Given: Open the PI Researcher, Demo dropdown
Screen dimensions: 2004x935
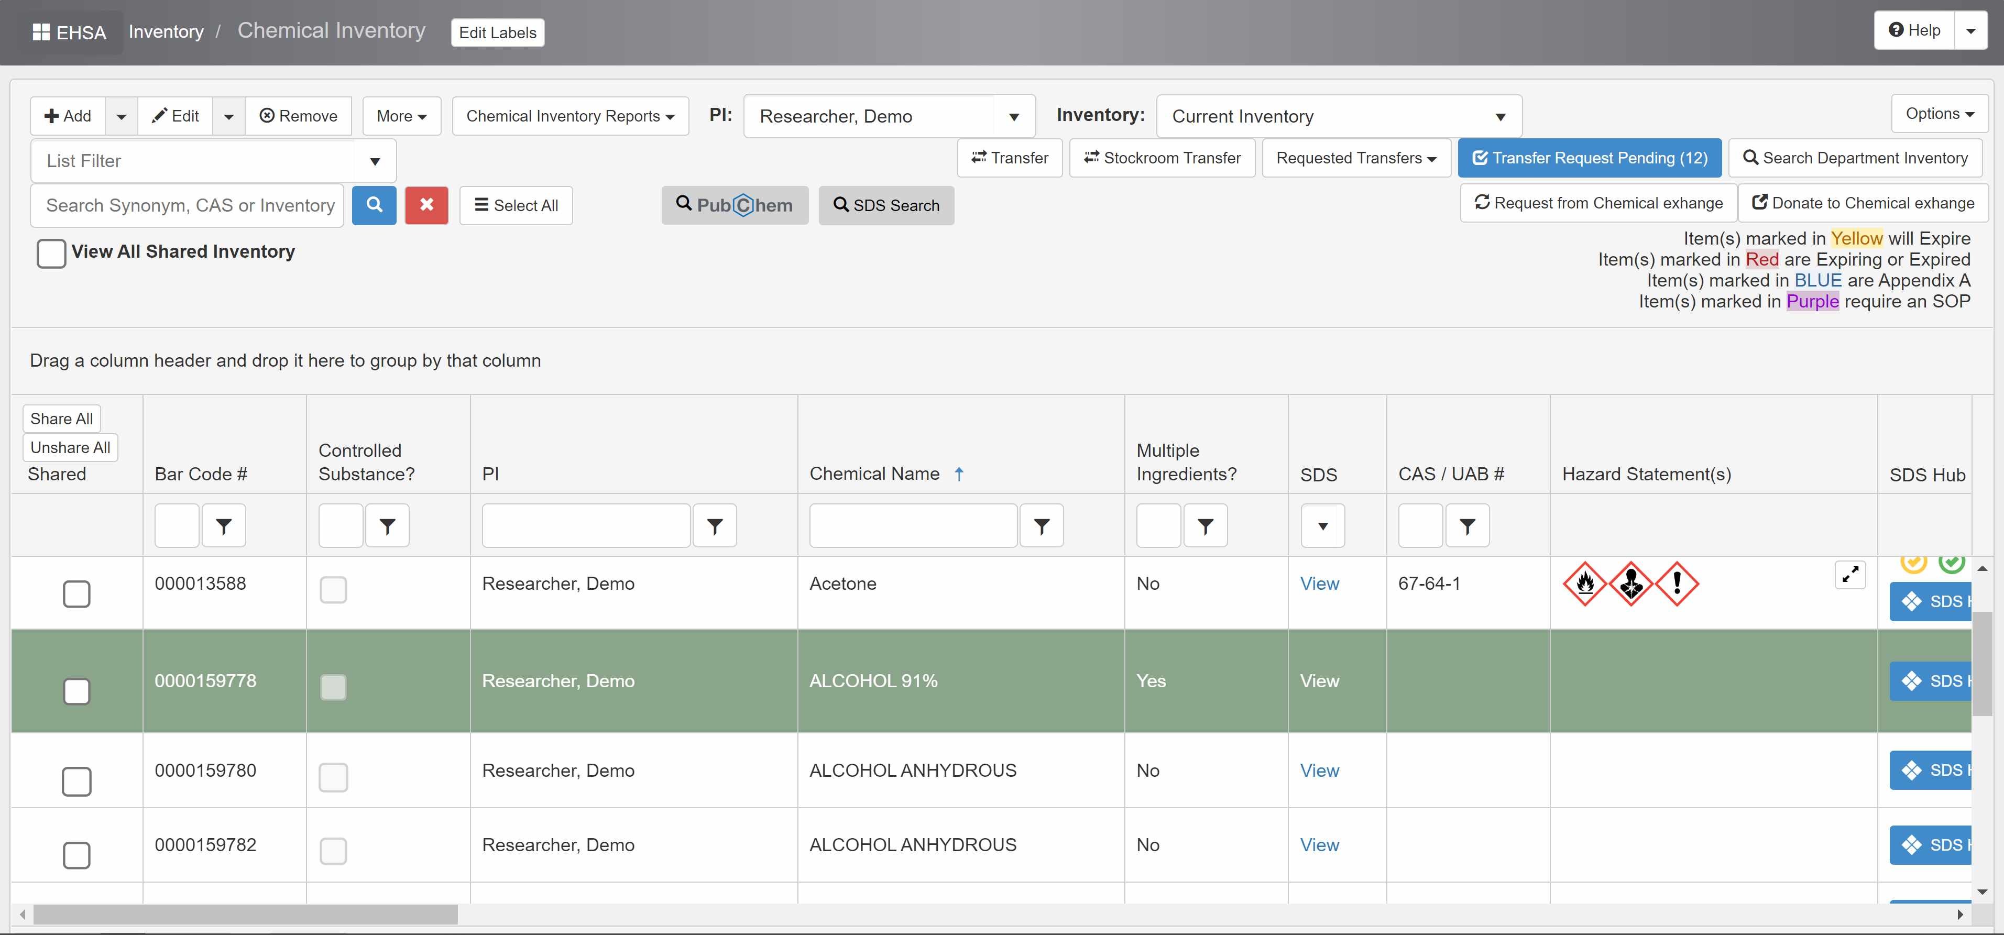Looking at the screenshot, I should tap(889, 117).
